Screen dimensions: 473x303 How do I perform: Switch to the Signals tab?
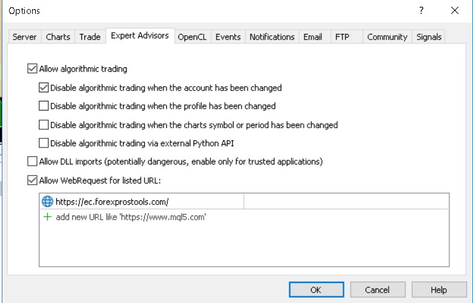429,37
